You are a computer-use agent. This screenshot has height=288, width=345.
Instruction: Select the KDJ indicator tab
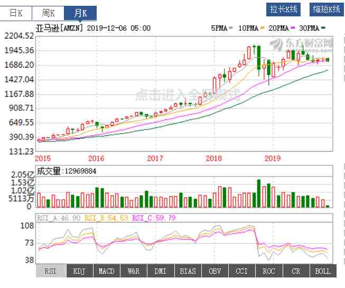pyautogui.click(x=79, y=271)
